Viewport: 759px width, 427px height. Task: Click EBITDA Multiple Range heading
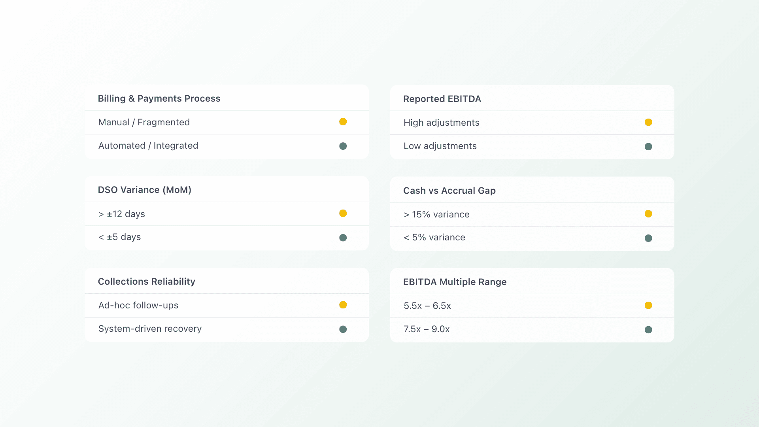point(455,282)
